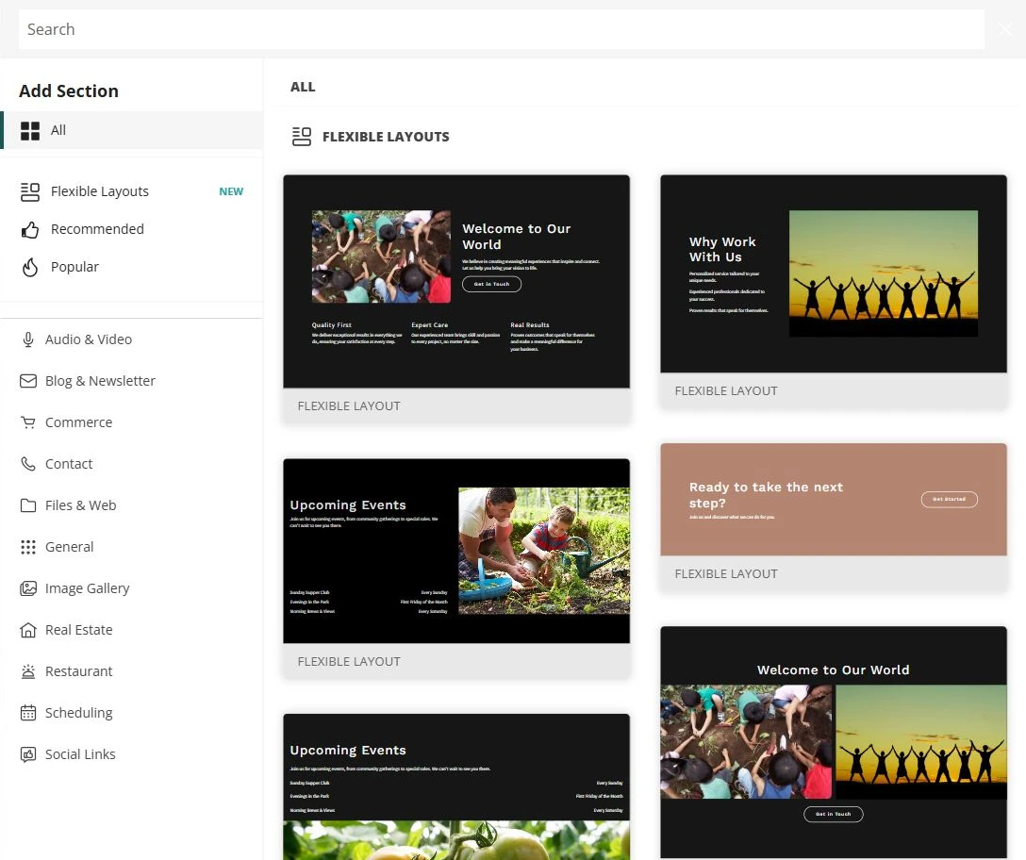Browse the Commerce category
The height and width of the screenshot is (860, 1026).
tap(131, 422)
